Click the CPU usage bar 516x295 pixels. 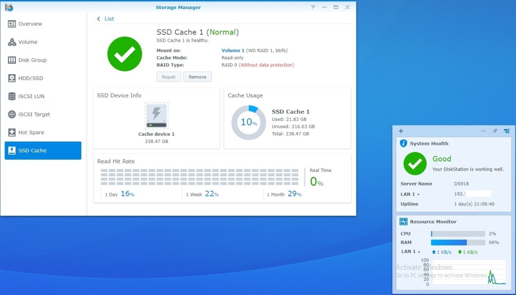(458, 234)
